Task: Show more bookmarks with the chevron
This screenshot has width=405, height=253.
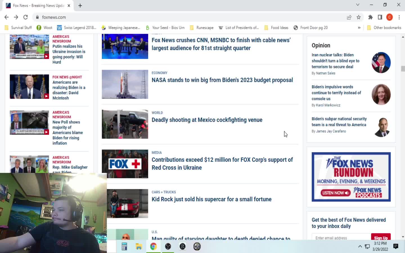Action: 359,28
